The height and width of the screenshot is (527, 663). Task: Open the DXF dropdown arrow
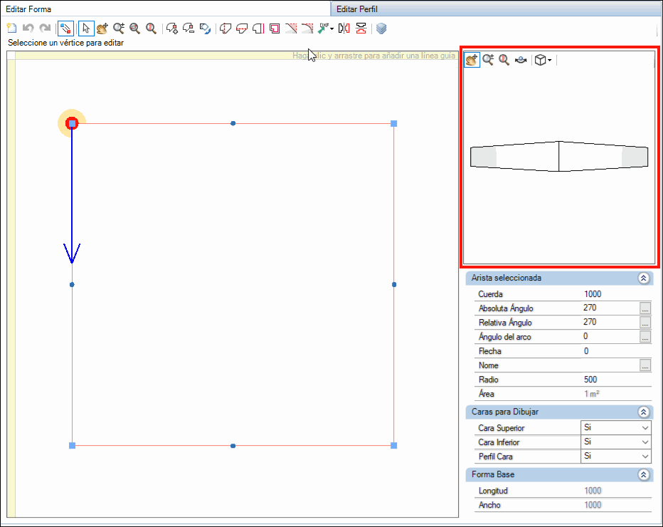332,28
